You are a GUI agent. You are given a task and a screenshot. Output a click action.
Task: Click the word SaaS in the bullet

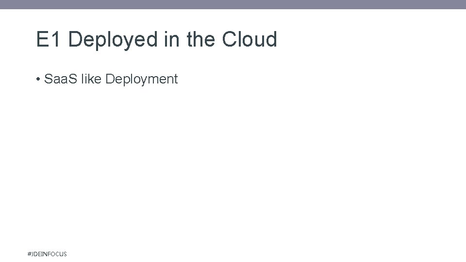point(61,79)
